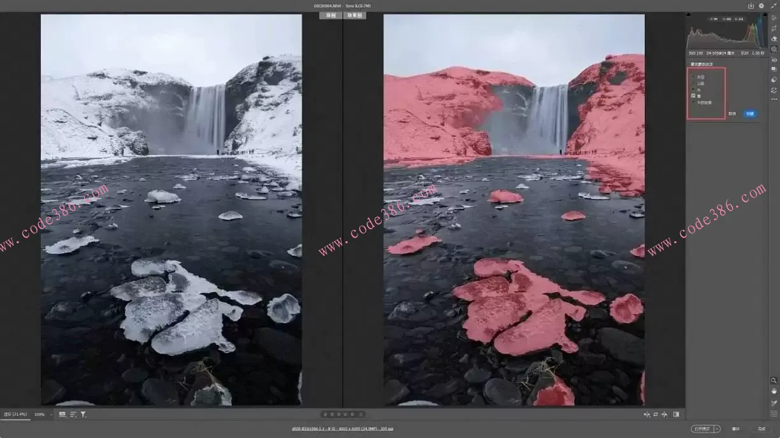
Task: Toggle the before/after view mode icon
Action: [x=676, y=414]
